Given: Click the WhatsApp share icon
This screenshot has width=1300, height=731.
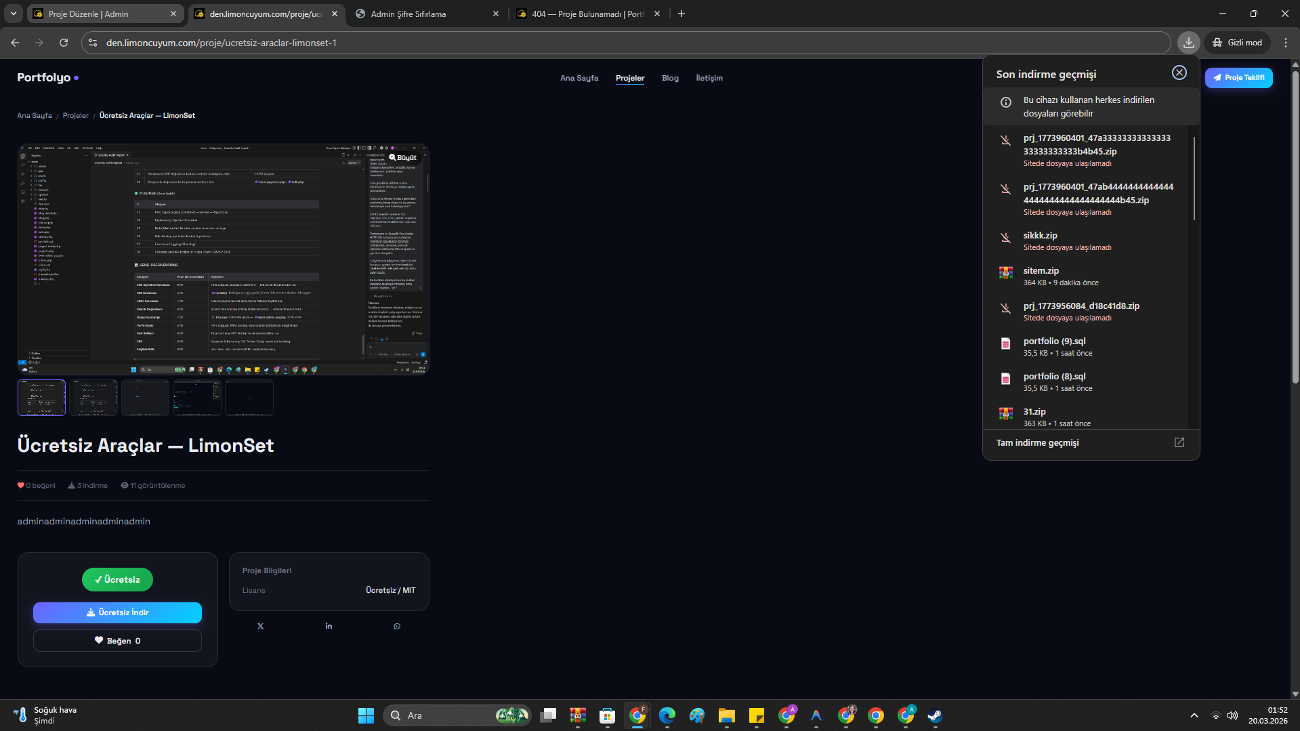Looking at the screenshot, I should (x=397, y=626).
